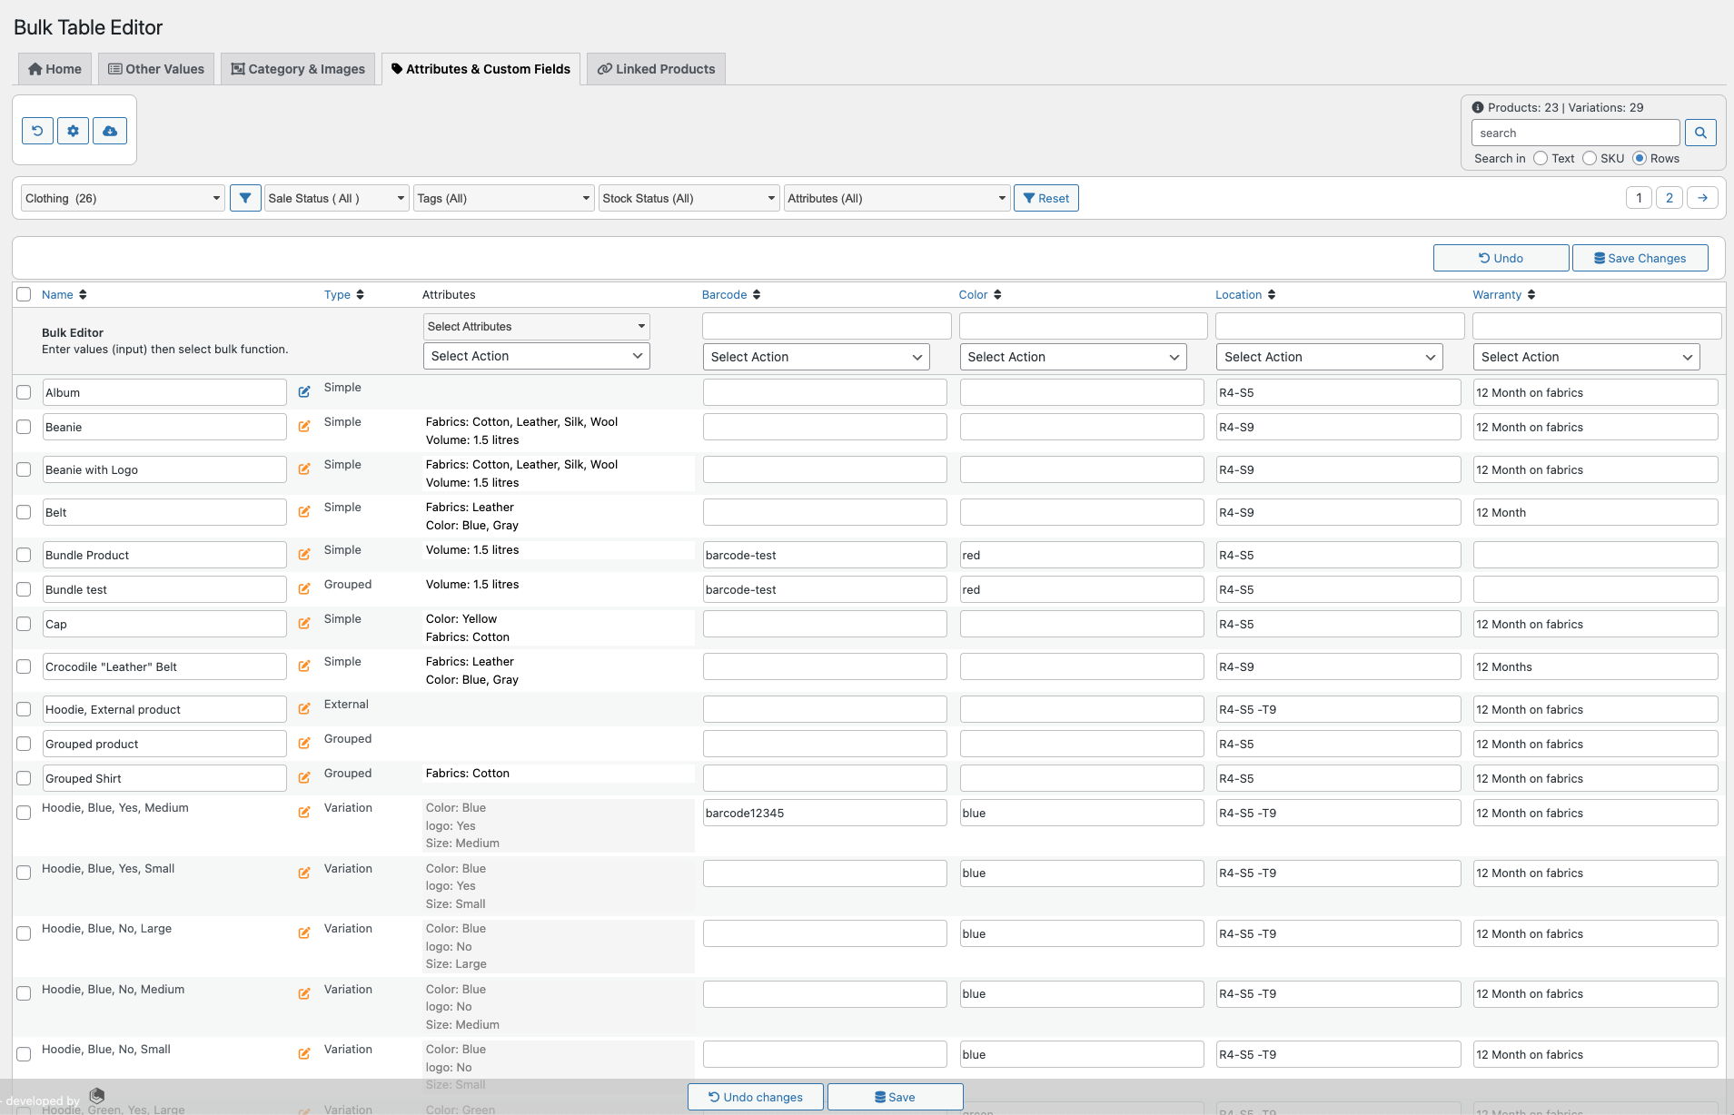This screenshot has height=1115, width=1734.
Task: Click the edit pencil icon beside Album
Action: click(x=303, y=392)
